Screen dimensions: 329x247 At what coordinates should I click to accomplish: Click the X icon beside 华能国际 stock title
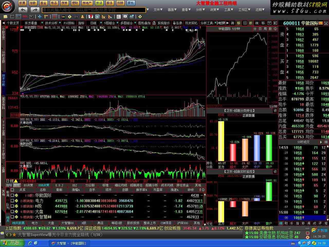[326, 23]
